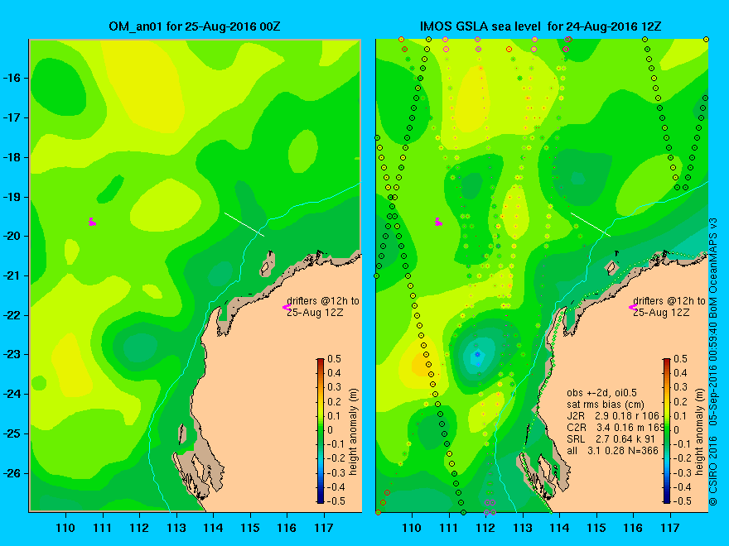Click the blue low-anomaly eddy center in right map
This screenshot has width=729, height=546.
pyautogui.click(x=477, y=355)
